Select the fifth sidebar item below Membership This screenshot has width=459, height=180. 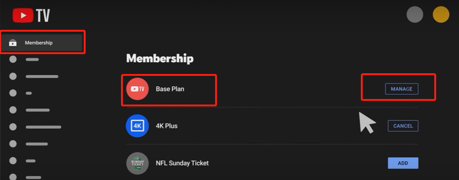(43, 127)
